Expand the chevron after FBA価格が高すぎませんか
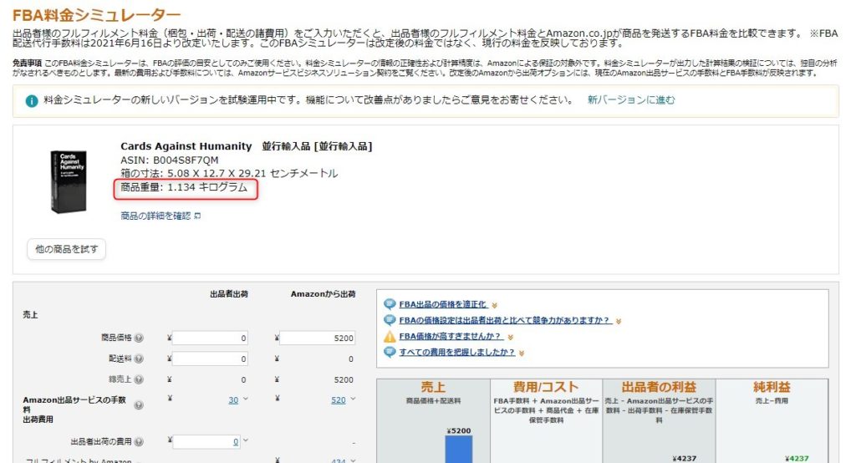The width and height of the screenshot is (856, 463). tap(511, 338)
